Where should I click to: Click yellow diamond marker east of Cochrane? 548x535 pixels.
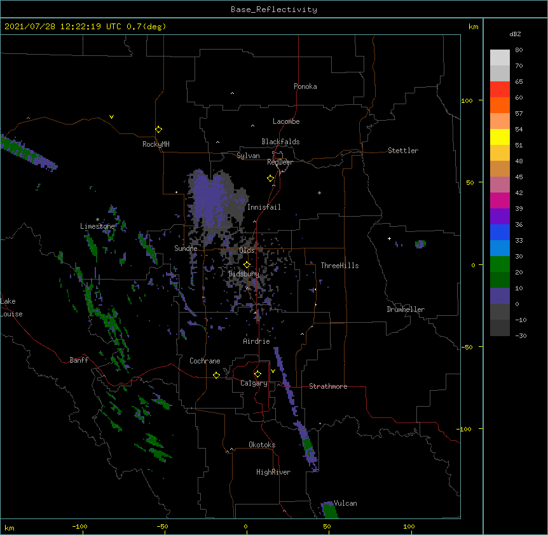point(216,375)
